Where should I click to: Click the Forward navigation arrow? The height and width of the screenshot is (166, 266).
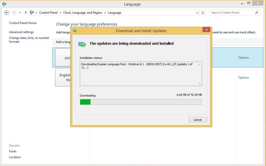14,13
